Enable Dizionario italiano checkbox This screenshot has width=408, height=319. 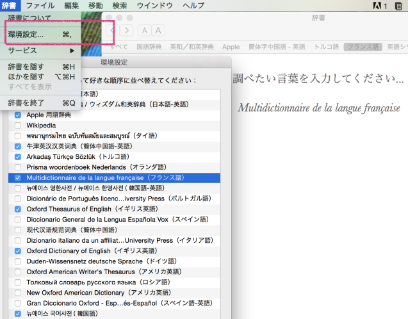click(x=18, y=240)
